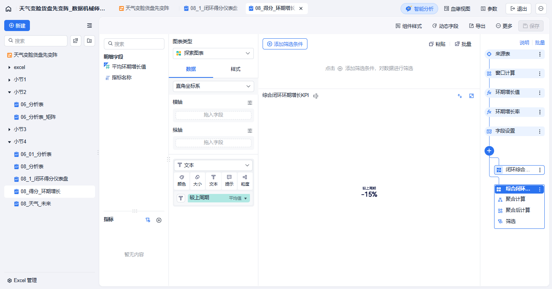Focus the sidebar search field beside 新建 area
Image resolution: width=552 pixels, height=289 pixels.
36,41
